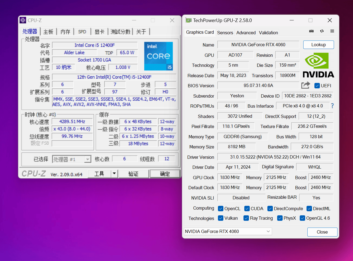Select the Graphics Card tab
The width and height of the screenshot is (353, 261).
click(200, 32)
